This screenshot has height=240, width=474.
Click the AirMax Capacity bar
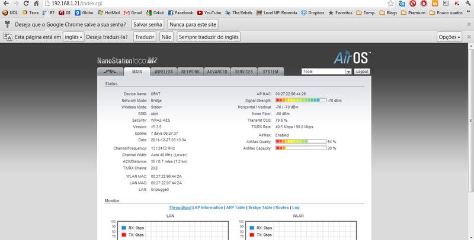coord(301,148)
